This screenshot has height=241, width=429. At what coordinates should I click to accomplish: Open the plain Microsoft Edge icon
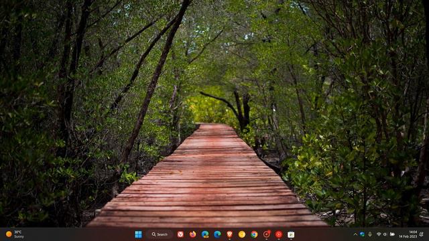coord(217,234)
